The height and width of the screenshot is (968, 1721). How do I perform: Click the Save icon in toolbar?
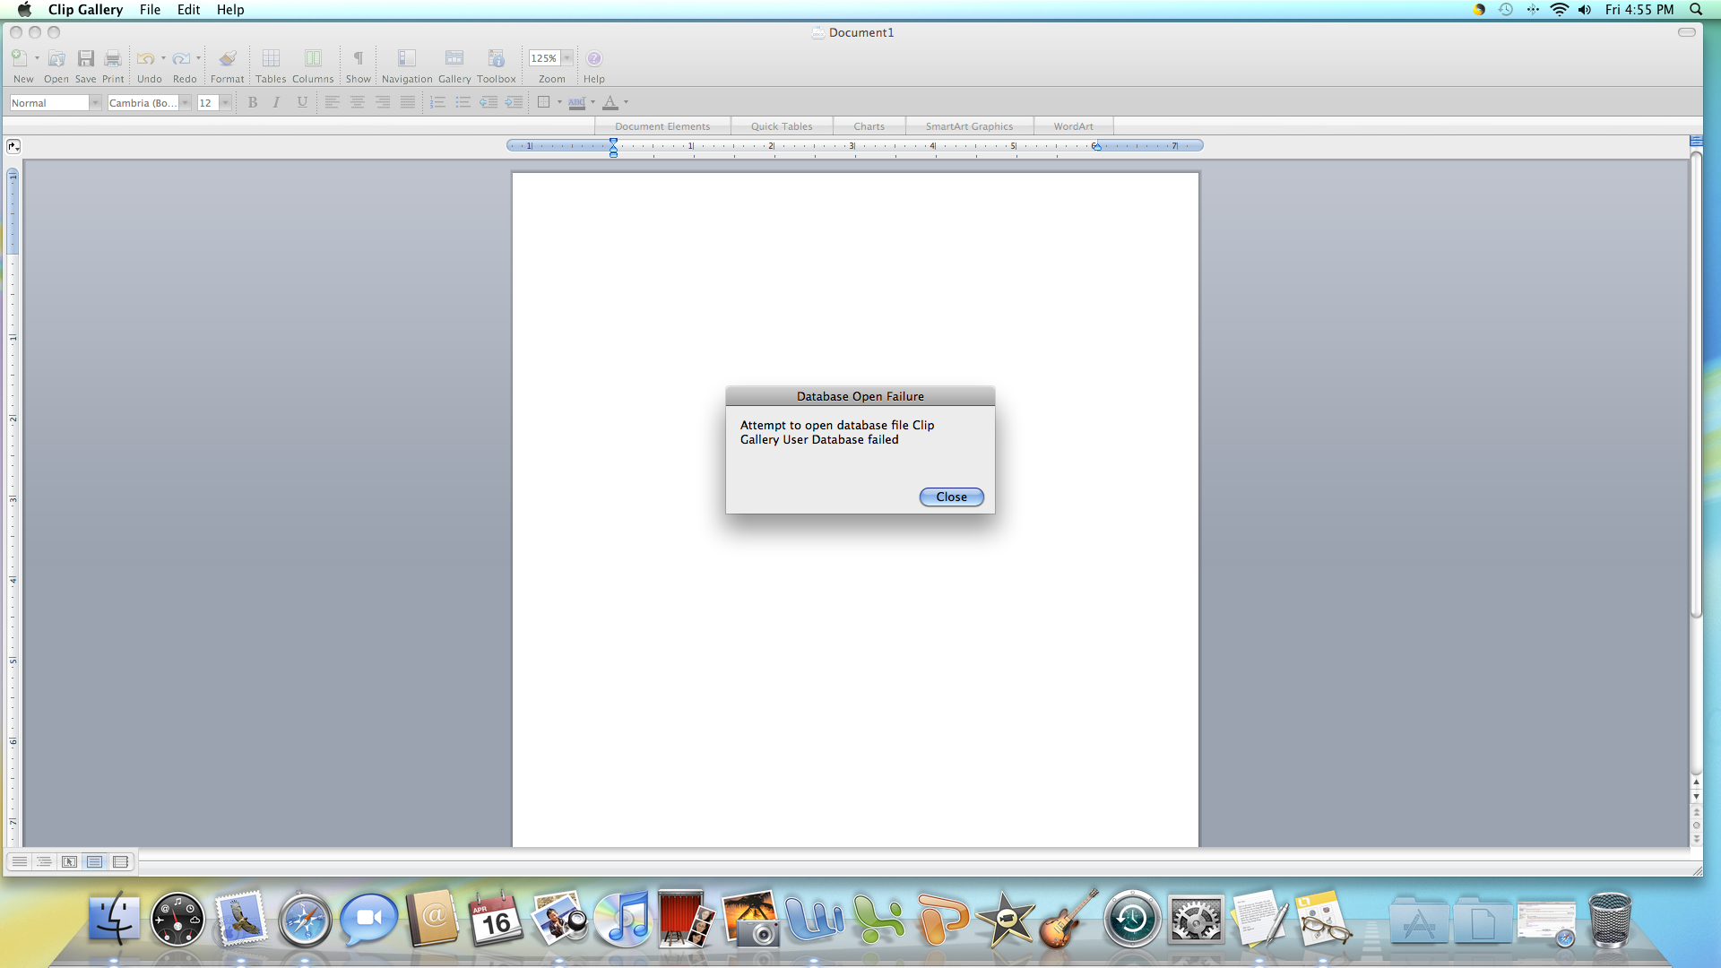[x=85, y=58]
